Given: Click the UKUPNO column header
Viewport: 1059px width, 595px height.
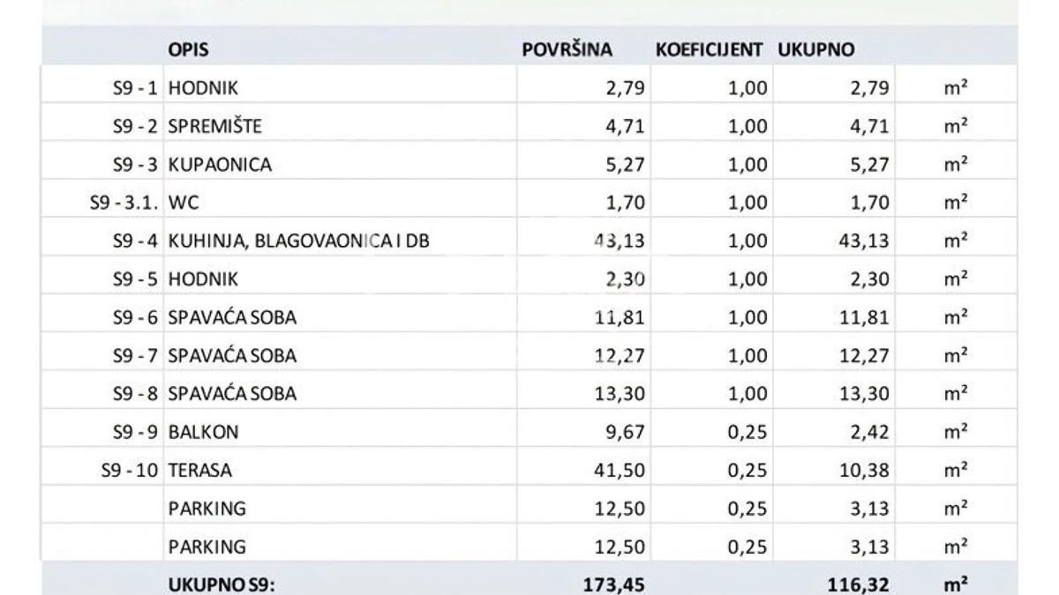Looking at the screenshot, I should [x=815, y=50].
